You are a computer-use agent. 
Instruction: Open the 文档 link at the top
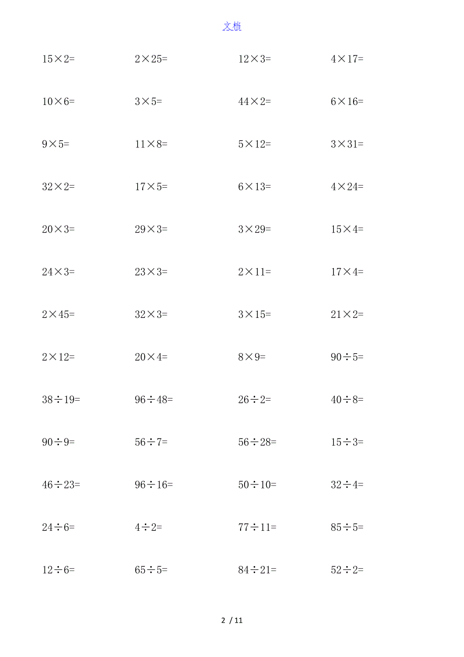click(x=232, y=27)
